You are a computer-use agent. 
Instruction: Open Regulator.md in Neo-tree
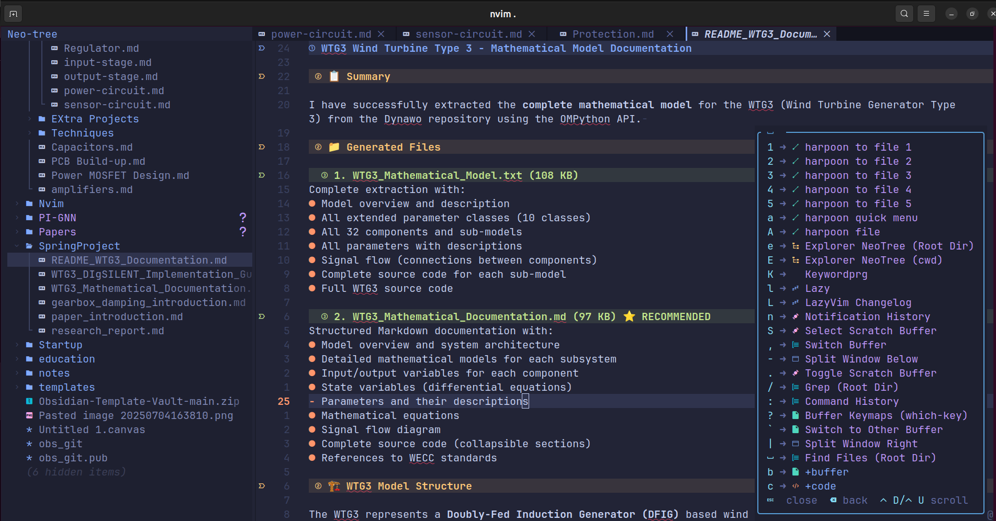click(x=101, y=48)
